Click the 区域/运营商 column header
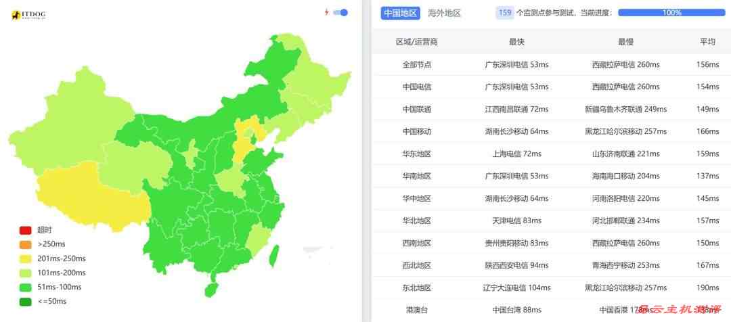This screenshot has height=322, width=731. point(417,42)
